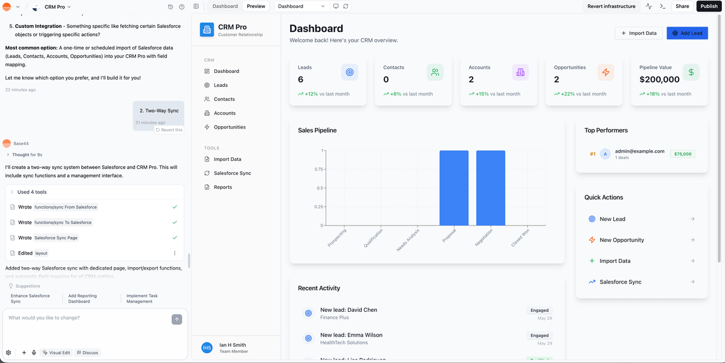Open Salesforce Sync in the sidebar

pos(232,173)
